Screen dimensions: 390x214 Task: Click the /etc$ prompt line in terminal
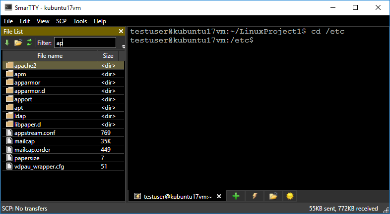192,40
